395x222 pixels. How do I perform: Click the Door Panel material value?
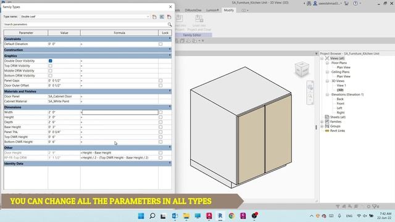tap(64, 96)
